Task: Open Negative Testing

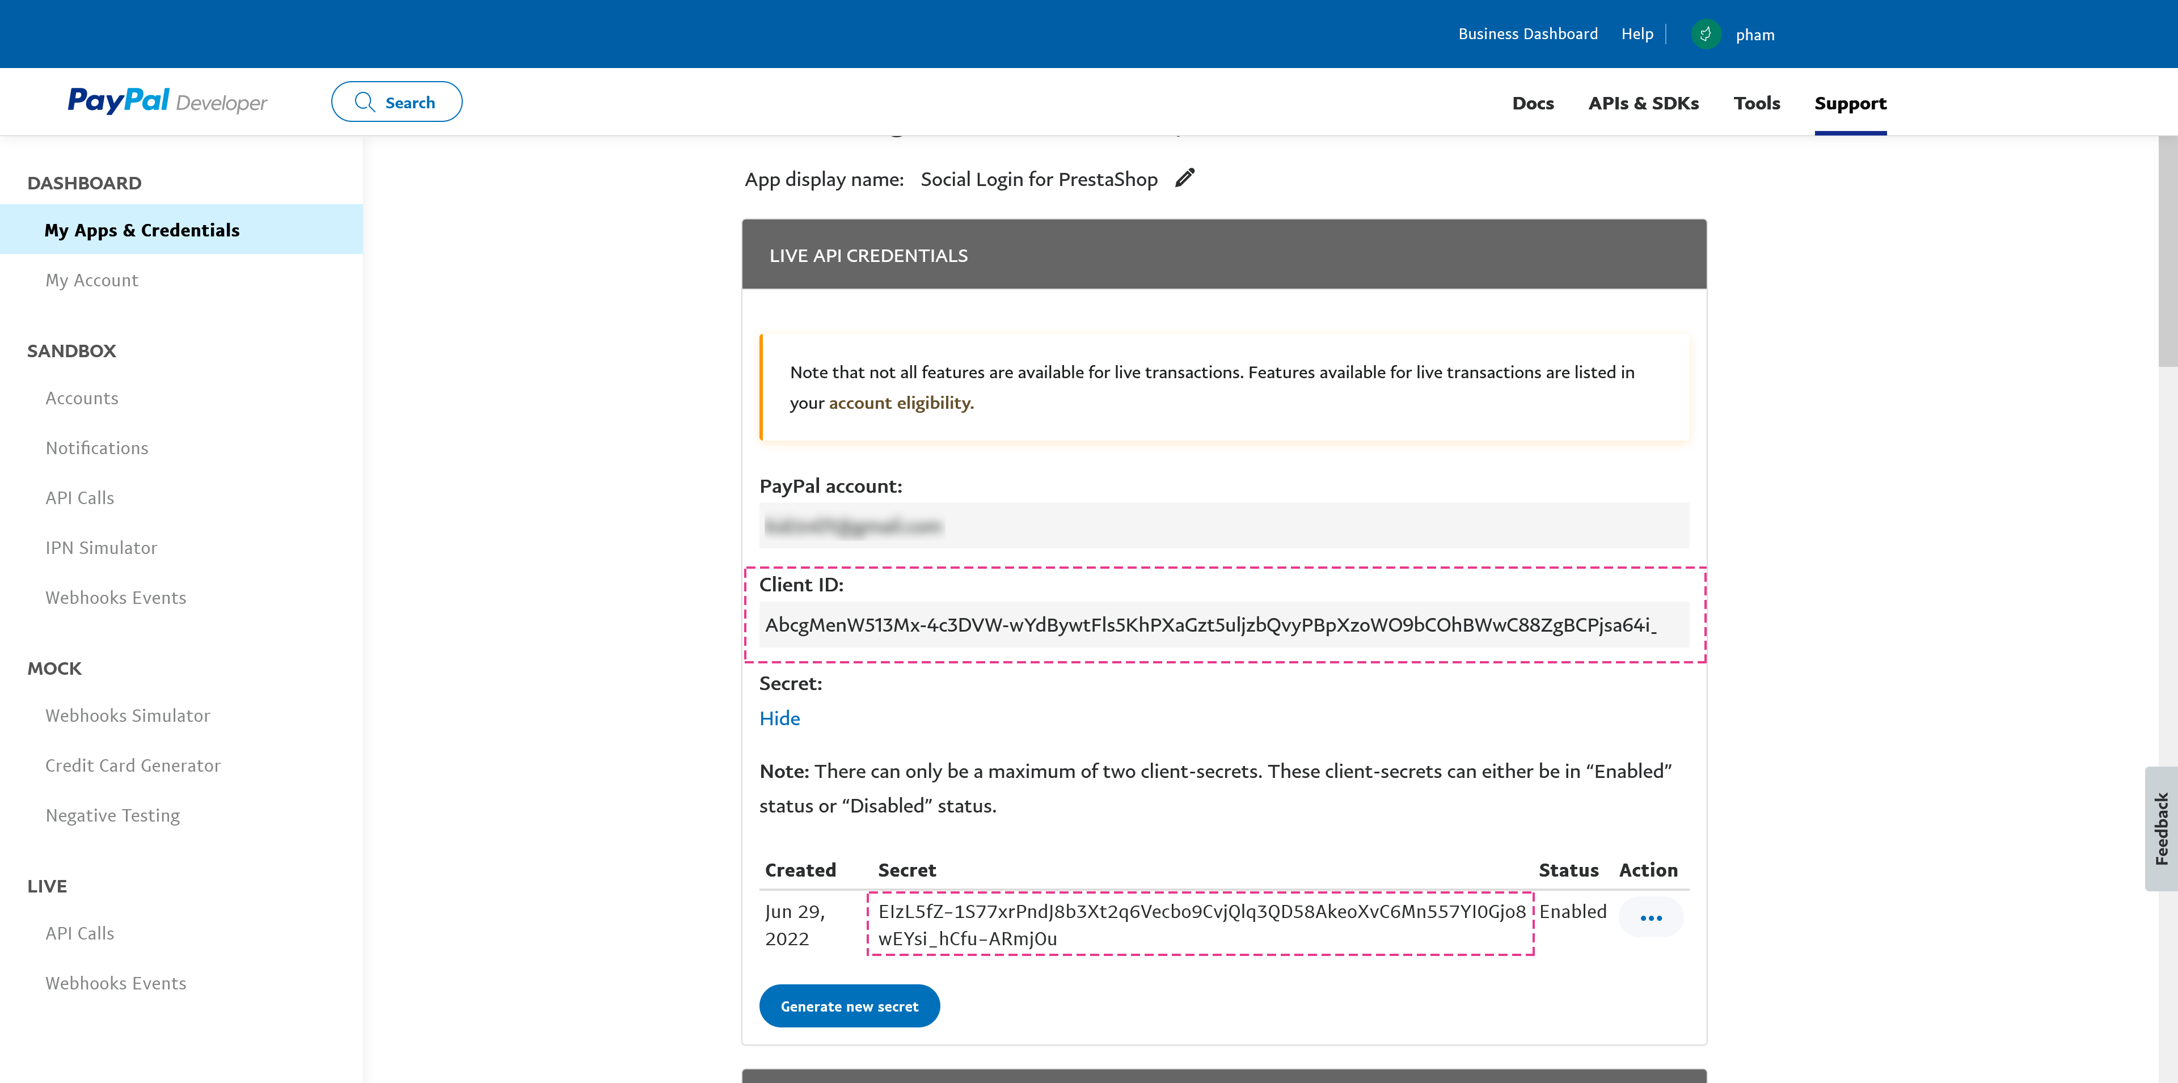Action: (112, 815)
